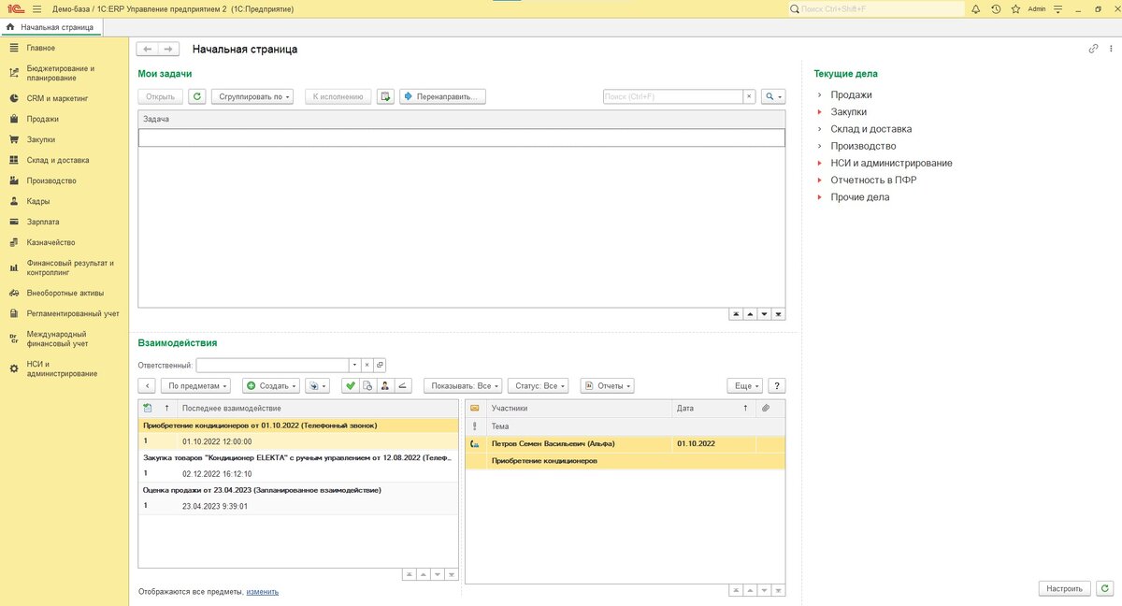Screen dimensions: 1122x606
Task: Focus the Мои задачи search field
Action: [x=673, y=96]
